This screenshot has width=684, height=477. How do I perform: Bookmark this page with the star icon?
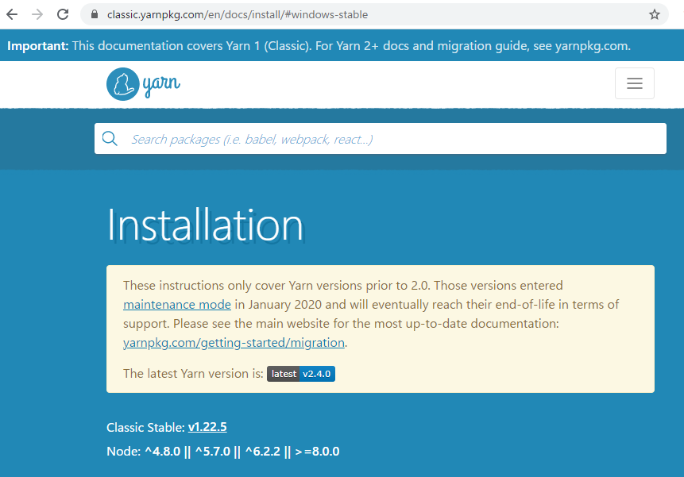(655, 14)
